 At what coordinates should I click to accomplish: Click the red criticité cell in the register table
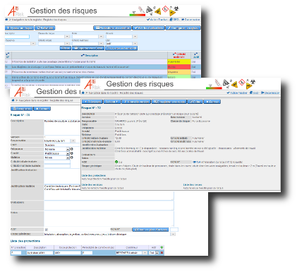(x=179, y=67)
